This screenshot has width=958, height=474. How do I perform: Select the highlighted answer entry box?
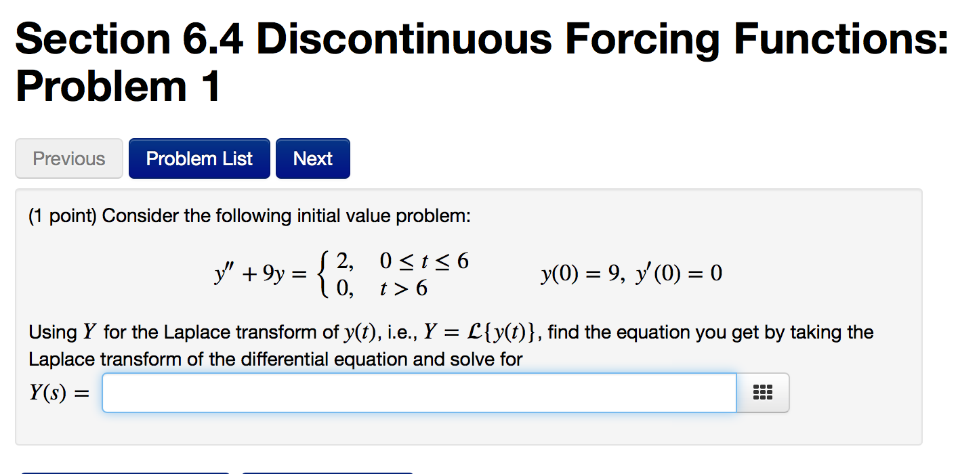419,393
